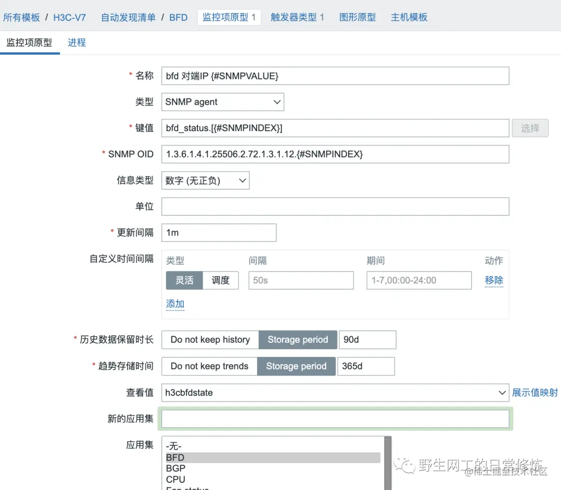Click the 新的应用集 input field
This screenshot has width=561, height=490.
335,419
